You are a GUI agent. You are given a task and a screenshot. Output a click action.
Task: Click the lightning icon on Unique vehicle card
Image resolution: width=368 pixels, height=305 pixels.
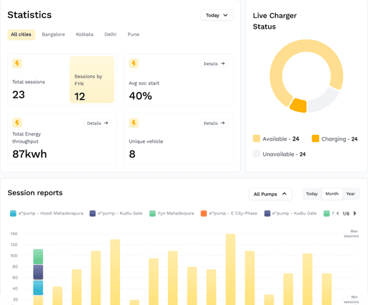coord(134,123)
